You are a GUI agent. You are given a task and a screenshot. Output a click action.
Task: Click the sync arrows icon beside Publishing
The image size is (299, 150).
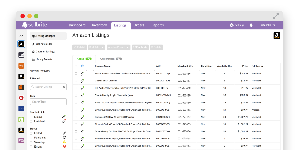tap(64, 137)
